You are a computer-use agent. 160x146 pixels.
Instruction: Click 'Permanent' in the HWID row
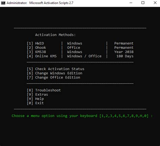[x=124, y=43]
